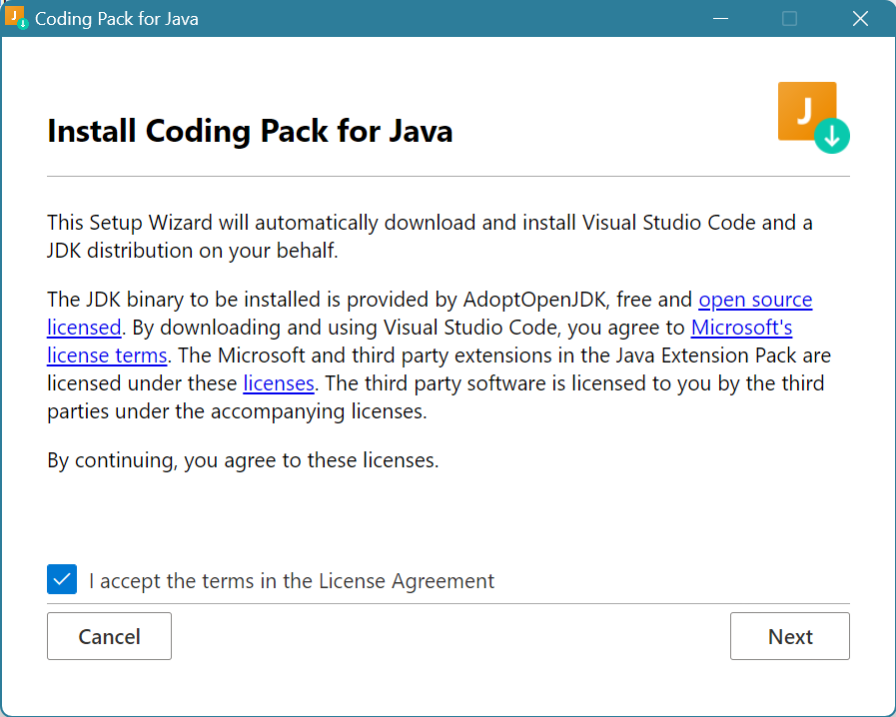Image resolution: width=896 pixels, height=717 pixels.
Task: Close the Coding Pack for Java window
Action: coord(859,18)
